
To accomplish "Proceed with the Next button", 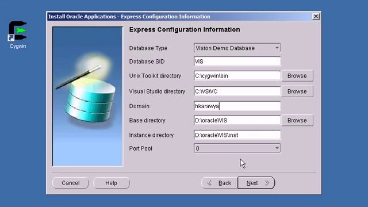I will pyautogui.click(x=256, y=183).
